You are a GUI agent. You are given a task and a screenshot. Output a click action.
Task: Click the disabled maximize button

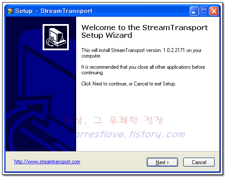coord(204,11)
